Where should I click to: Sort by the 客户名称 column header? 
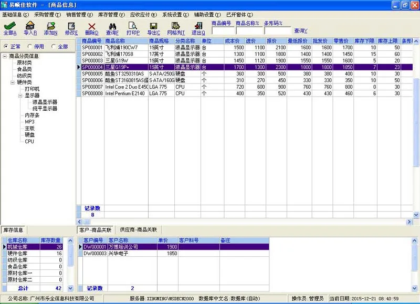click(x=132, y=240)
